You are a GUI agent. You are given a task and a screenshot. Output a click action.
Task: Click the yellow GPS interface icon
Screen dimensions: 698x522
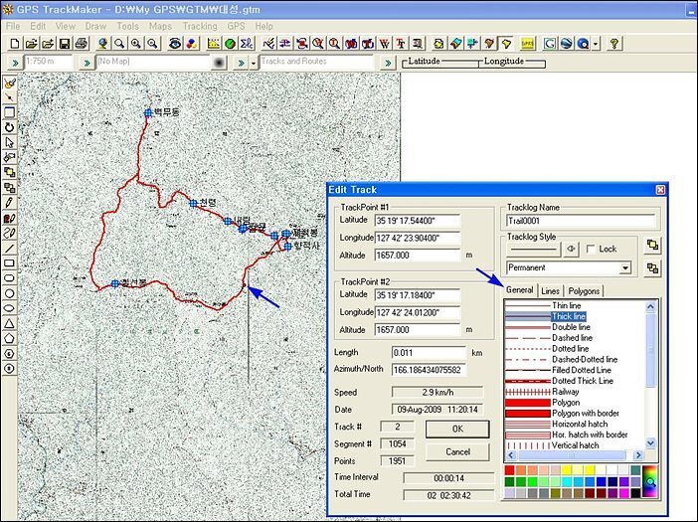(x=528, y=44)
